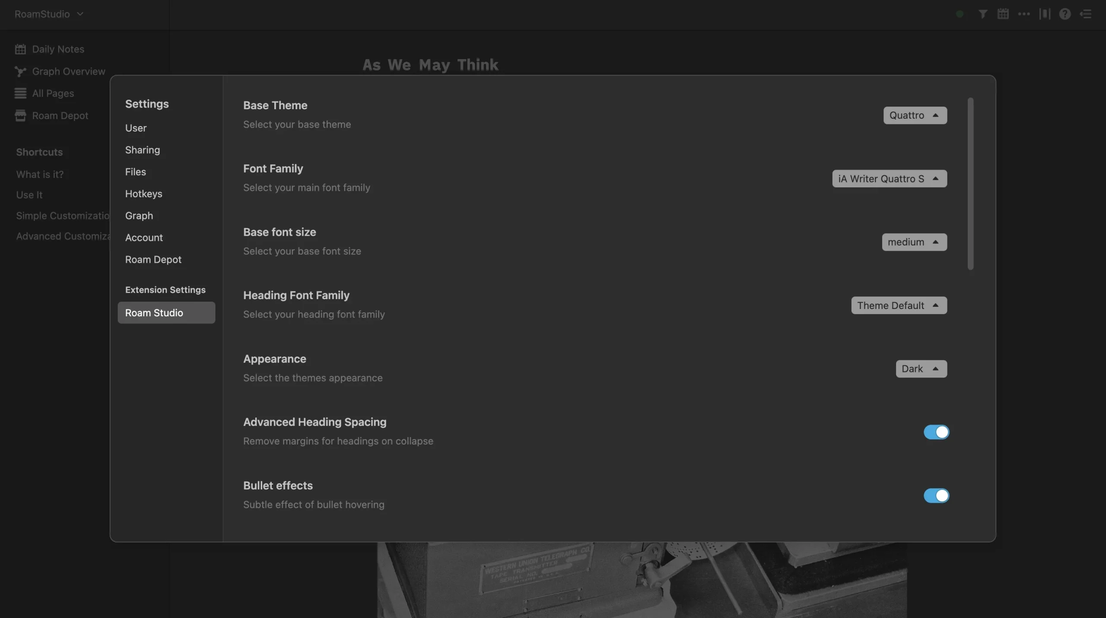Open the Appearance Dark dropdown

pos(921,369)
